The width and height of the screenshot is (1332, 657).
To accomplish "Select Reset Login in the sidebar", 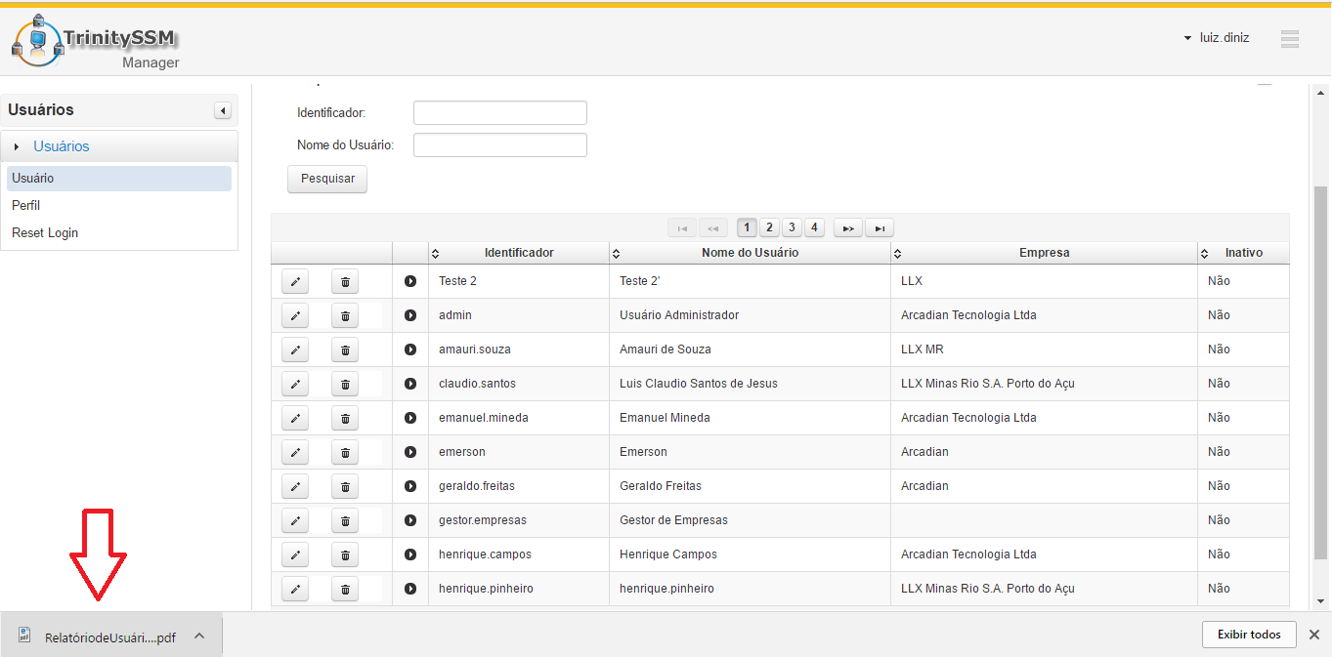I will (x=45, y=233).
